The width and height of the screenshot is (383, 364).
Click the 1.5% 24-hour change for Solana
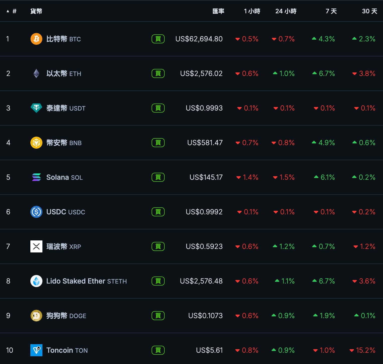click(x=284, y=177)
